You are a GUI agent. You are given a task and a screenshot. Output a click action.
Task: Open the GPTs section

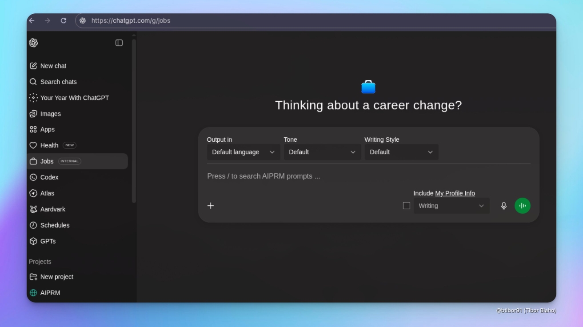pyautogui.click(x=48, y=241)
